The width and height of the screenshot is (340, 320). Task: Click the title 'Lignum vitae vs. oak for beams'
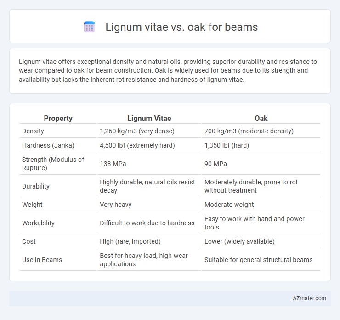click(x=181, y=27)
